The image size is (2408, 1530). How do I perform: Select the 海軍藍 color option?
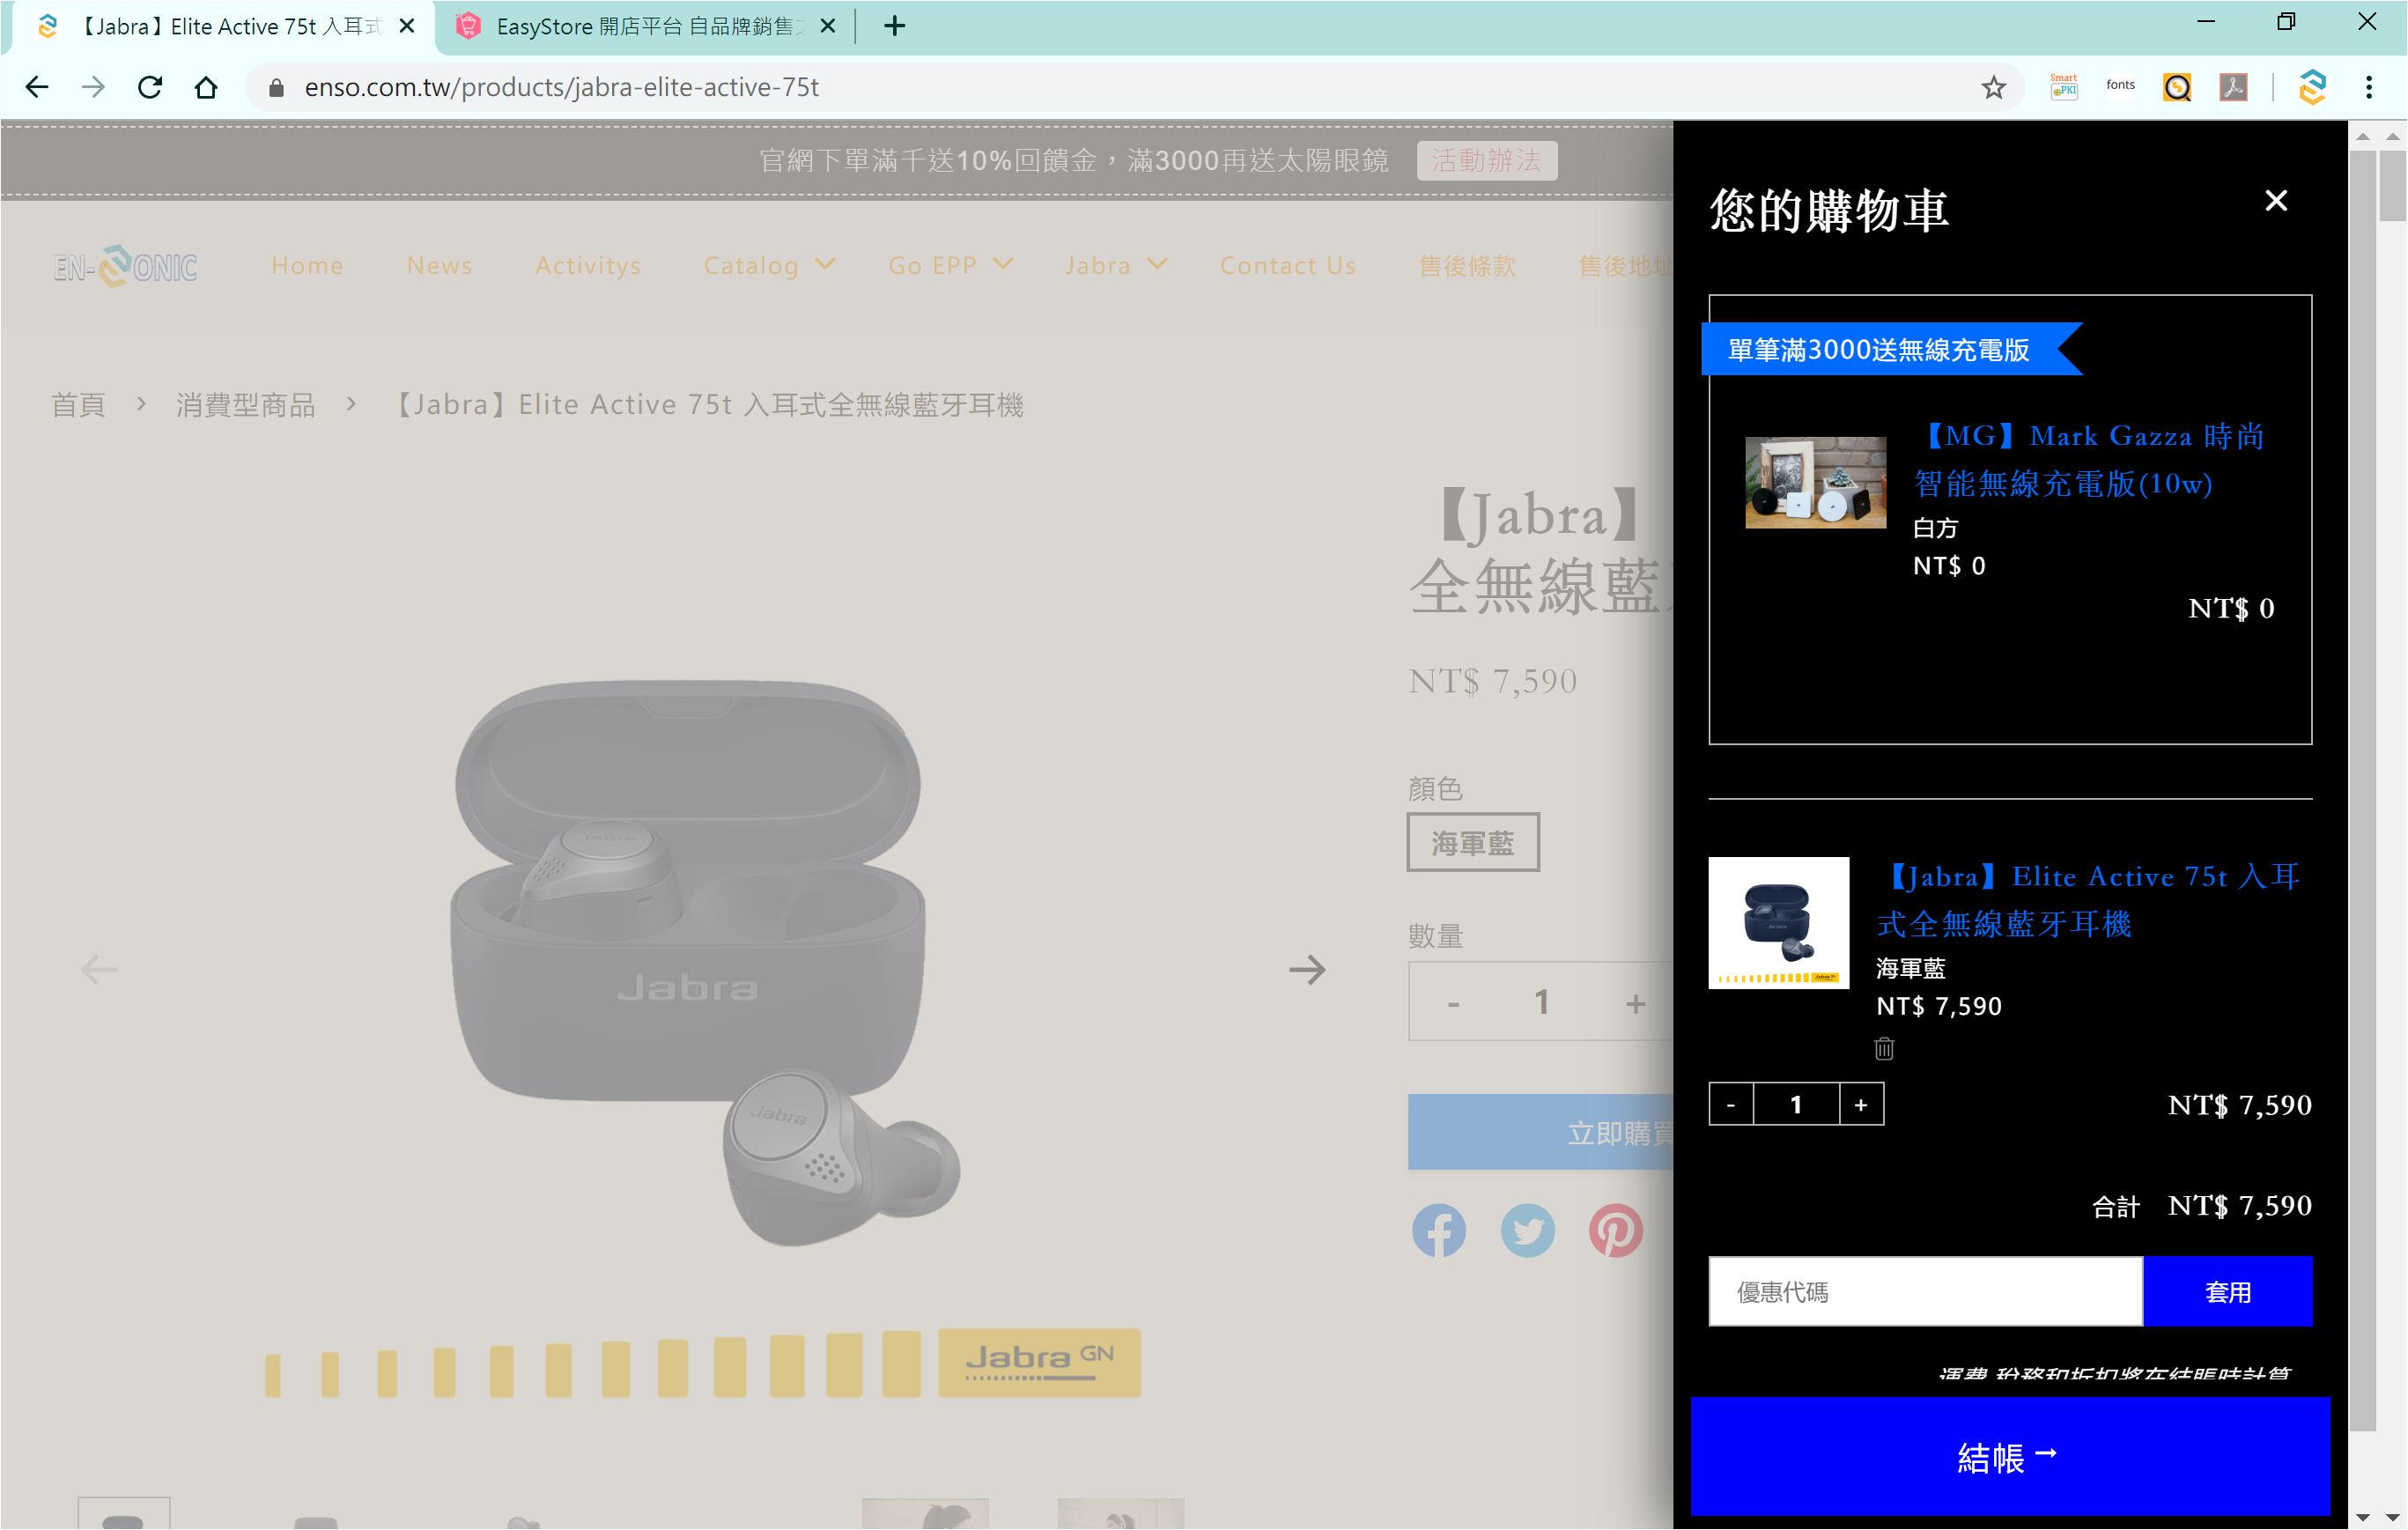pyautogui.click(x=1472, y=843)
